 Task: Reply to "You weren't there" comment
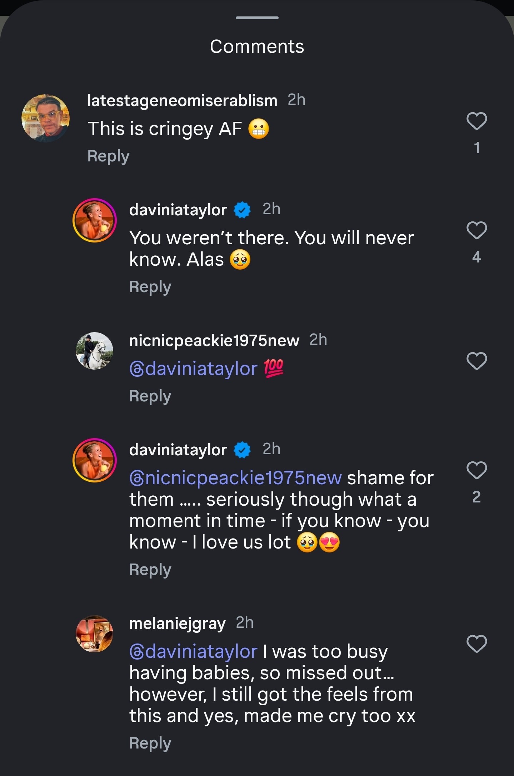point(150,287)
